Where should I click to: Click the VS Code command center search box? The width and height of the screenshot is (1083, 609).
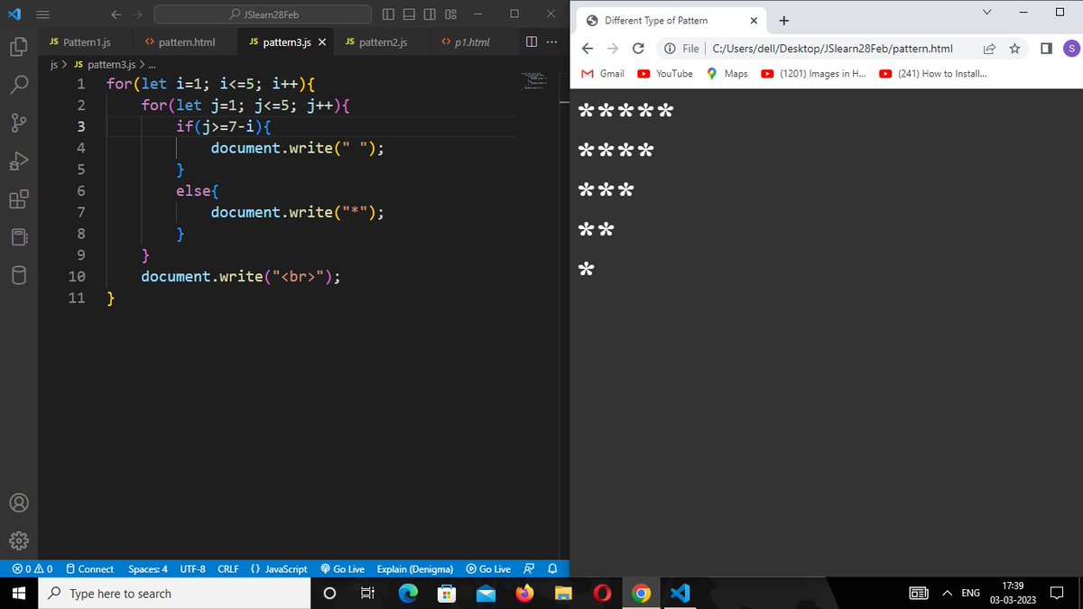(x=263, y=14)
